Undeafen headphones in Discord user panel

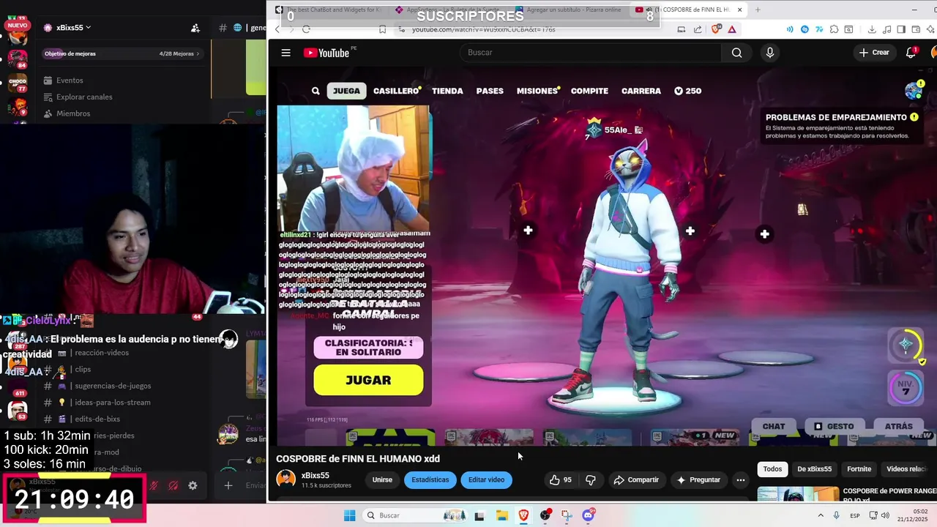[x=173, y=485]
